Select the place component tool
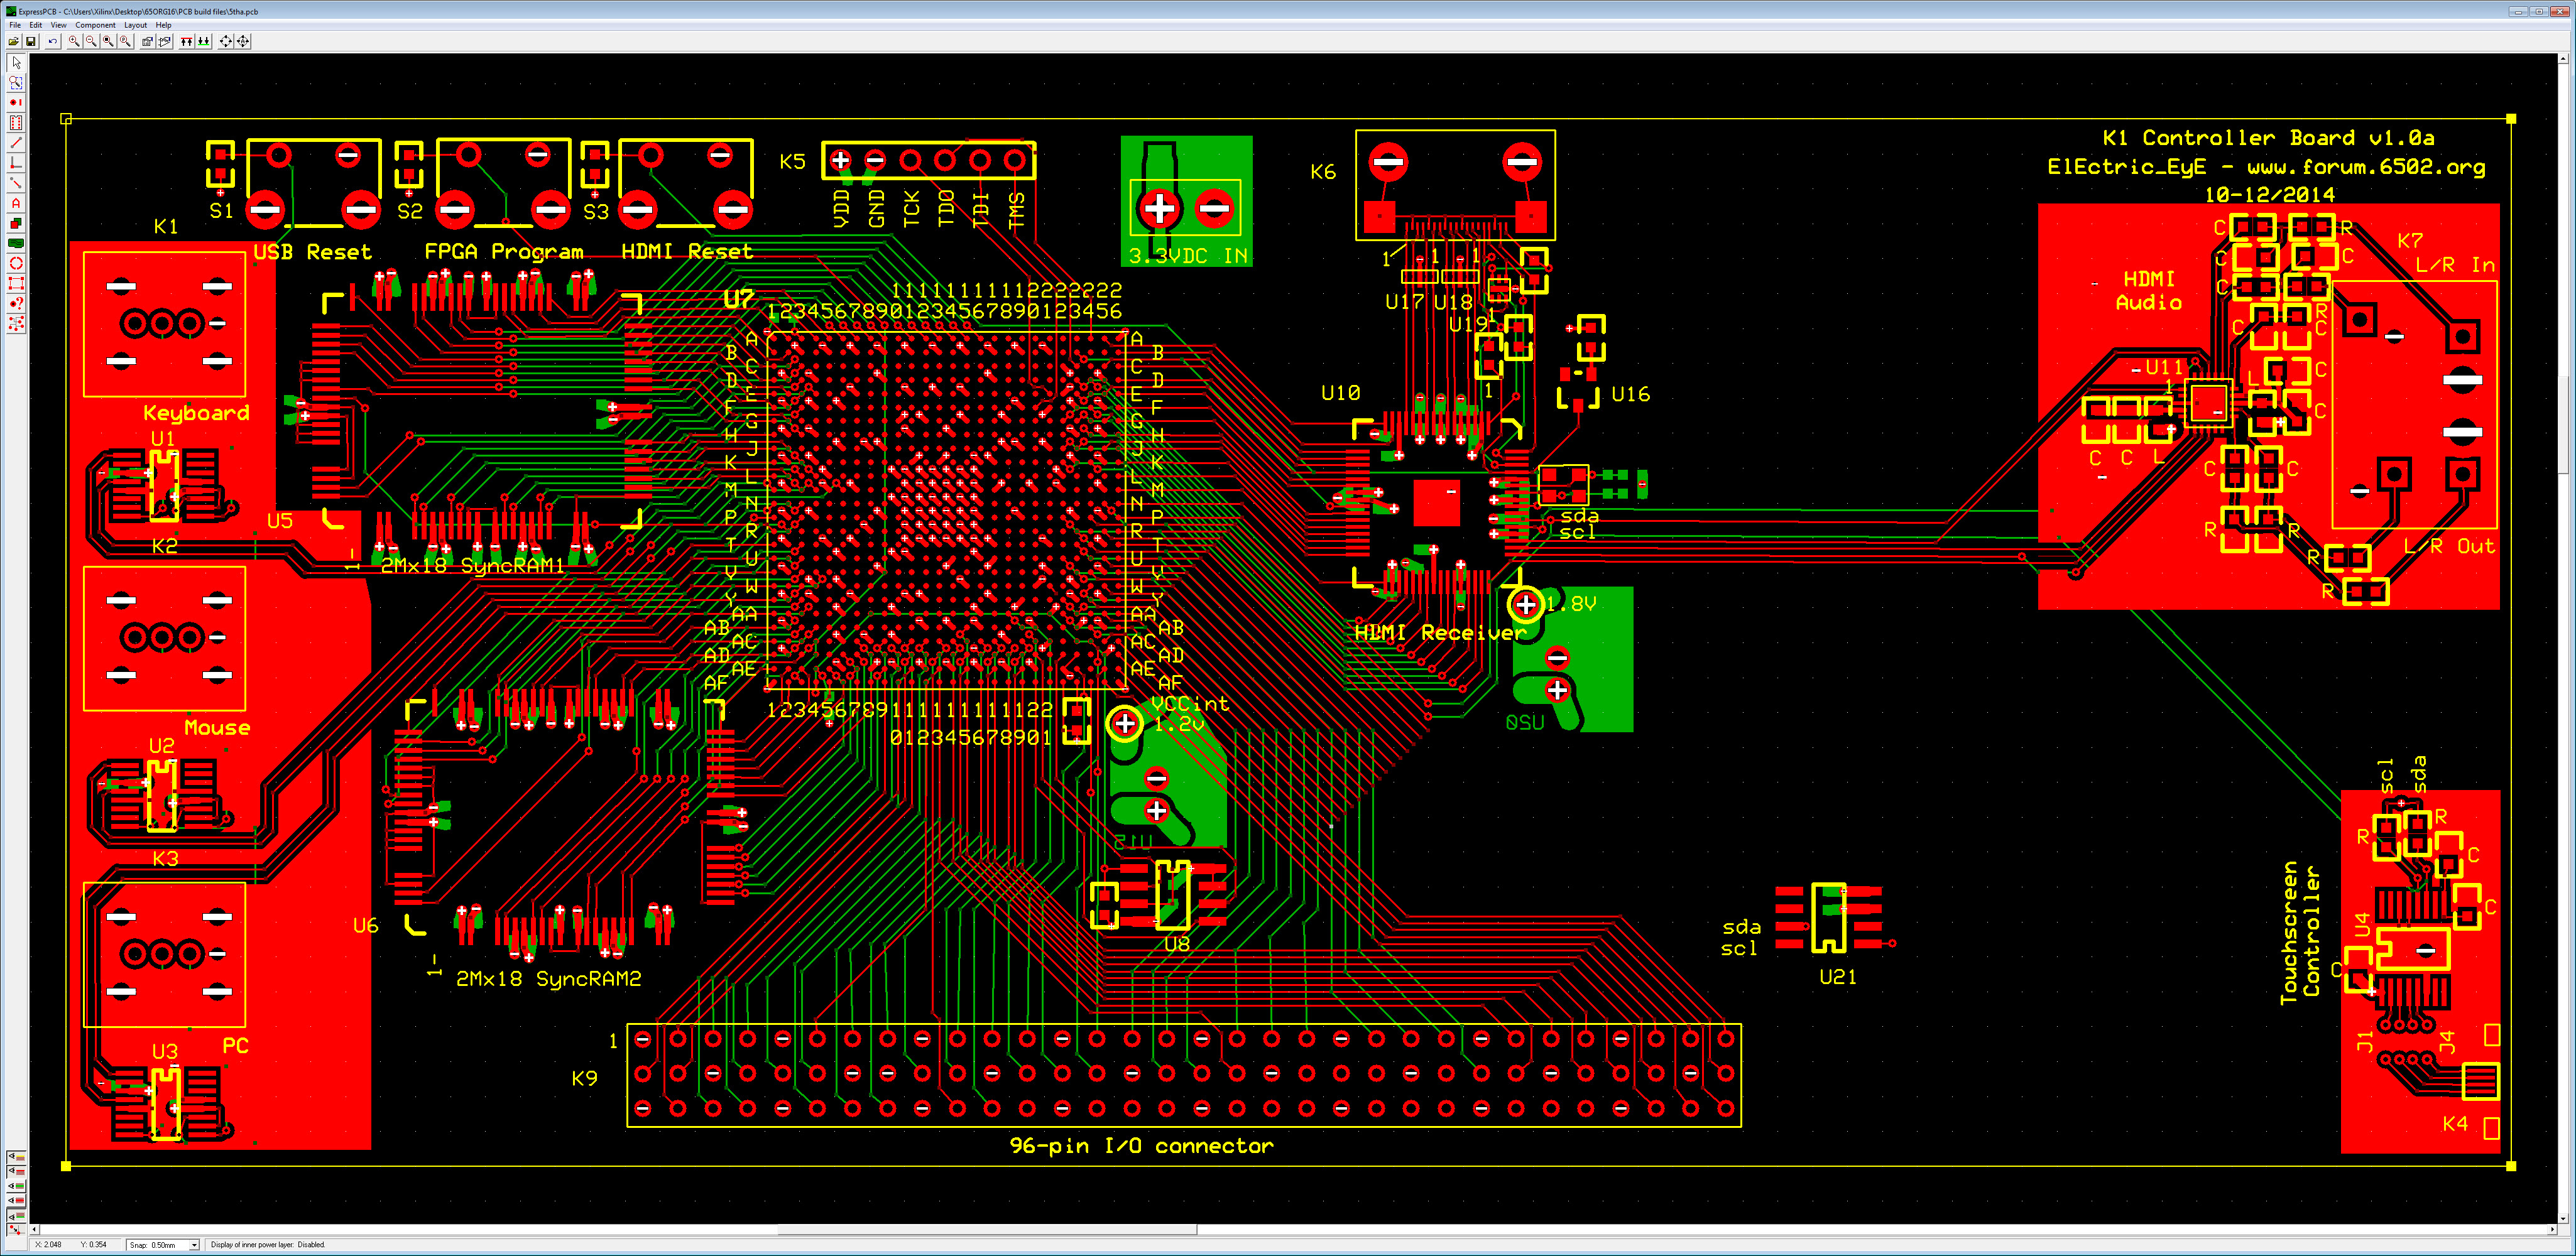Screen dimensions: 2576x1256 [x=16, y=123]
